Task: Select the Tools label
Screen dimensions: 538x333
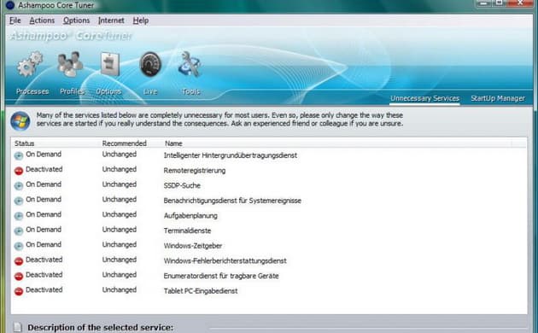Action: (x=190, y=91)
